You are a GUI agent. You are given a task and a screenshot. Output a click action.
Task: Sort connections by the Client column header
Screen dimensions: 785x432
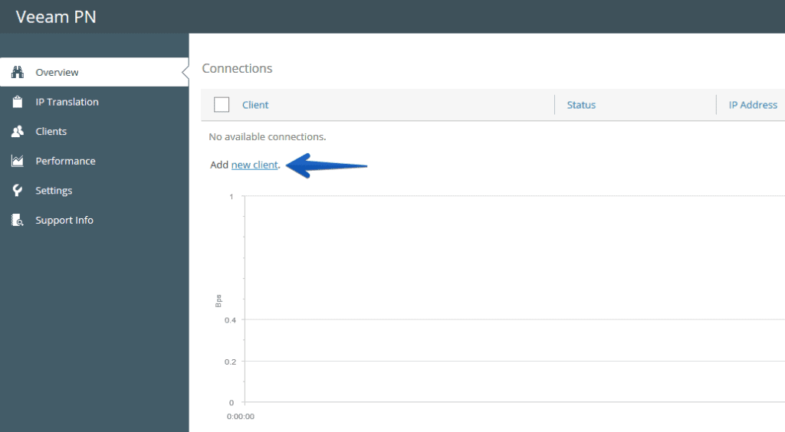(255, 105)
